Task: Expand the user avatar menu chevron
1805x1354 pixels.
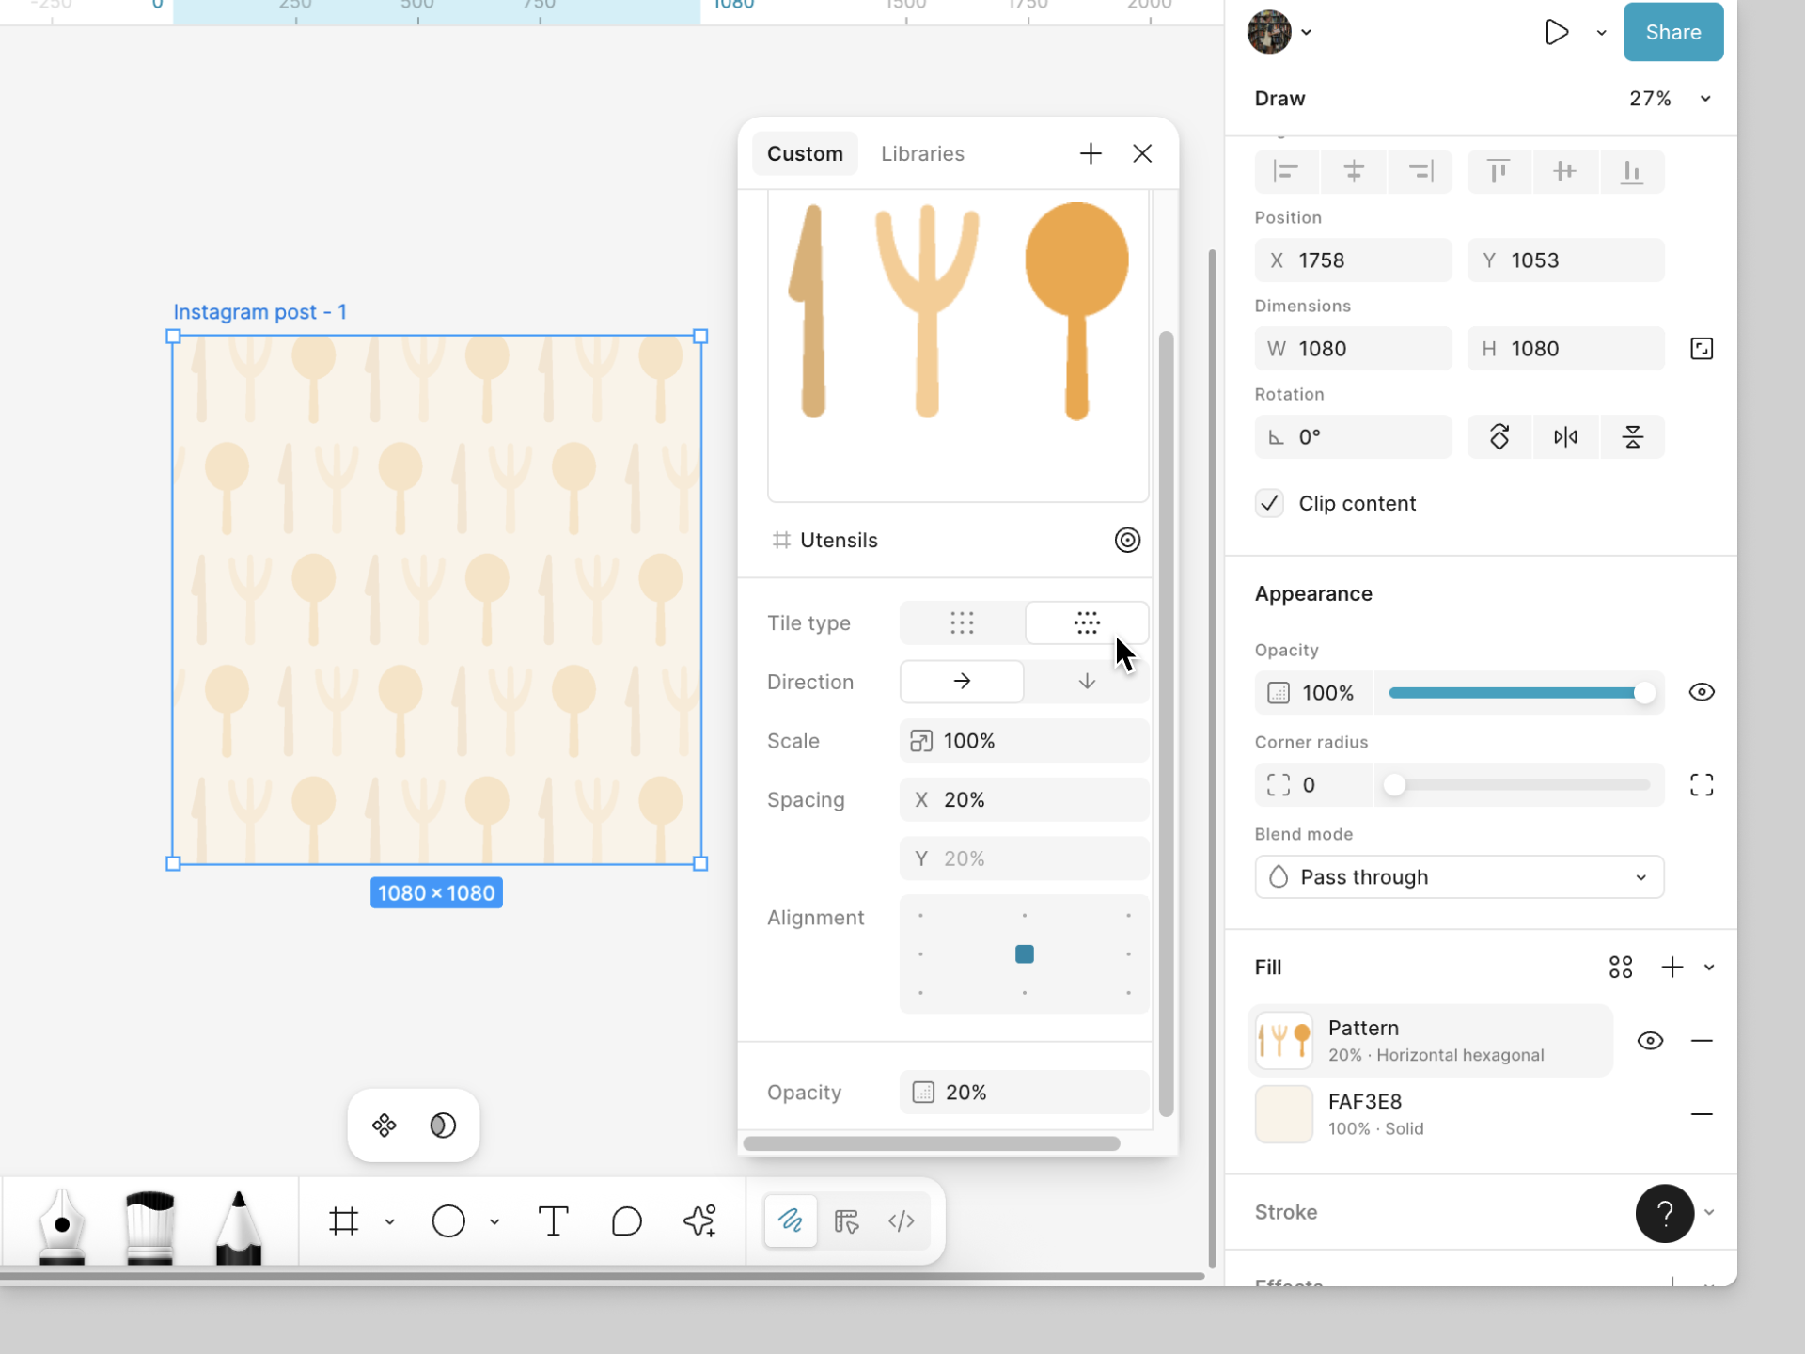Action: click(x=1307, y=32)
